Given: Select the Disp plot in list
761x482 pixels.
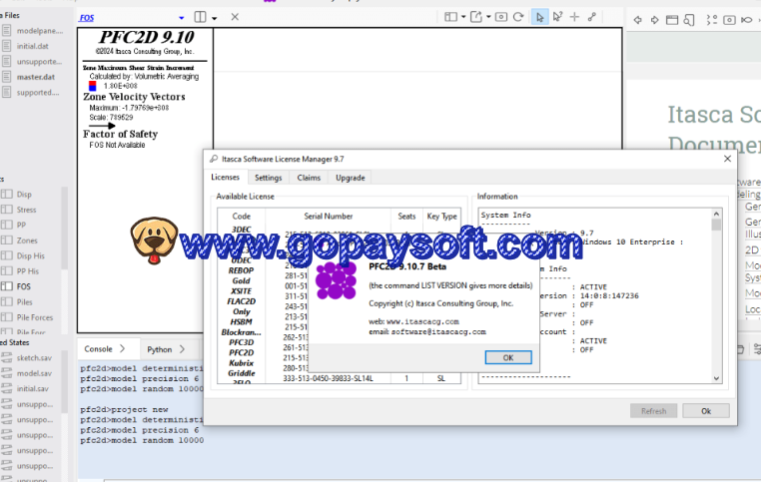Looking at the screenshot, I should click(x=24, y=195).
